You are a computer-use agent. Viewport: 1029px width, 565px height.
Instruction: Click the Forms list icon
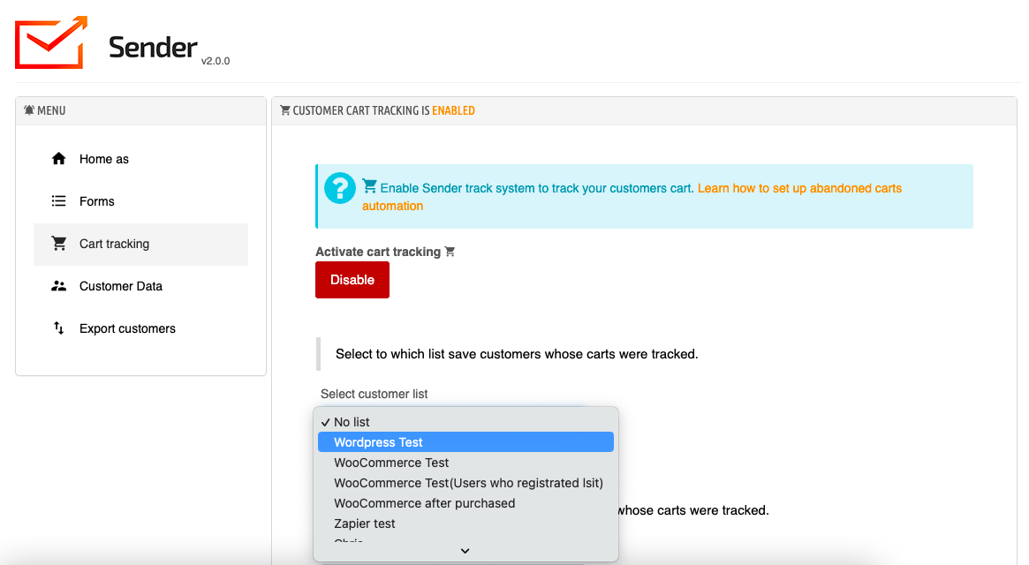[x=59, y=201]
